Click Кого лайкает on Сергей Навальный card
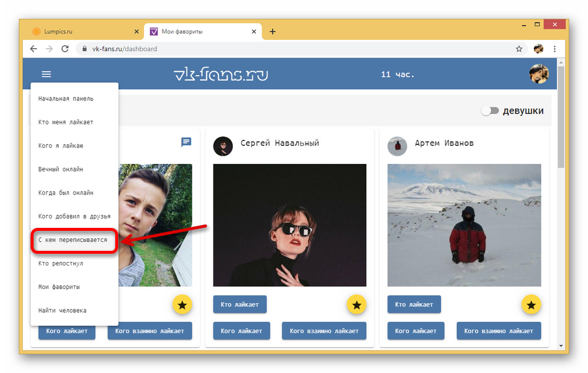The image size is (588, 373). (242, 331)
